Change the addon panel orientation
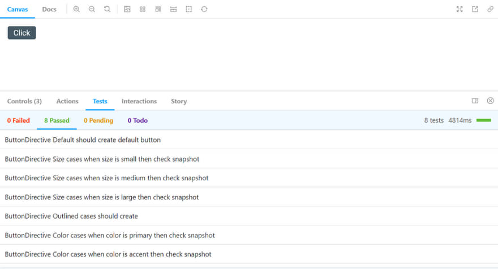The image size is (498, 269). coord(475,101)
